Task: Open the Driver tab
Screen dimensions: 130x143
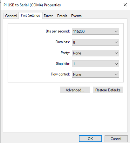Action: click(48, 16)
